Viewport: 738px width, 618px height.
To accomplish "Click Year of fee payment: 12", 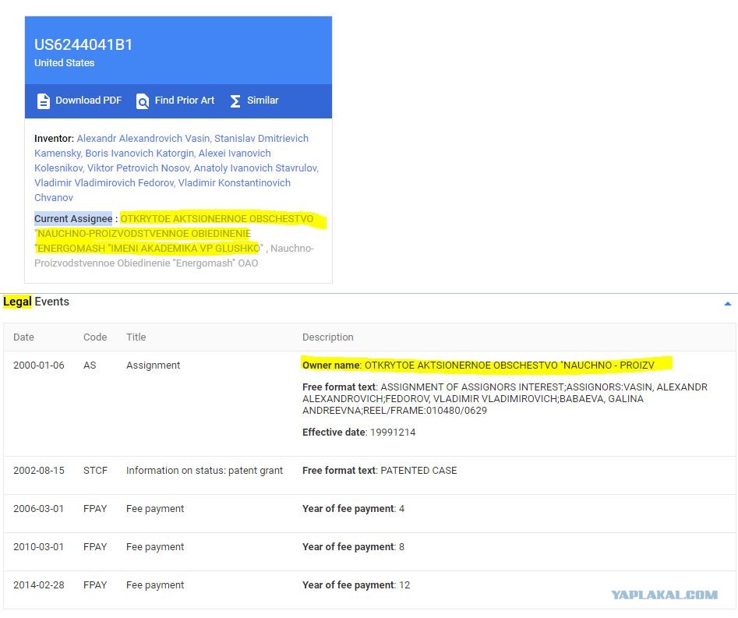I will 356,584.
